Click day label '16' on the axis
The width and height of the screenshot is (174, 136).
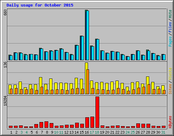pyautogui.click(x=87, y=132)
